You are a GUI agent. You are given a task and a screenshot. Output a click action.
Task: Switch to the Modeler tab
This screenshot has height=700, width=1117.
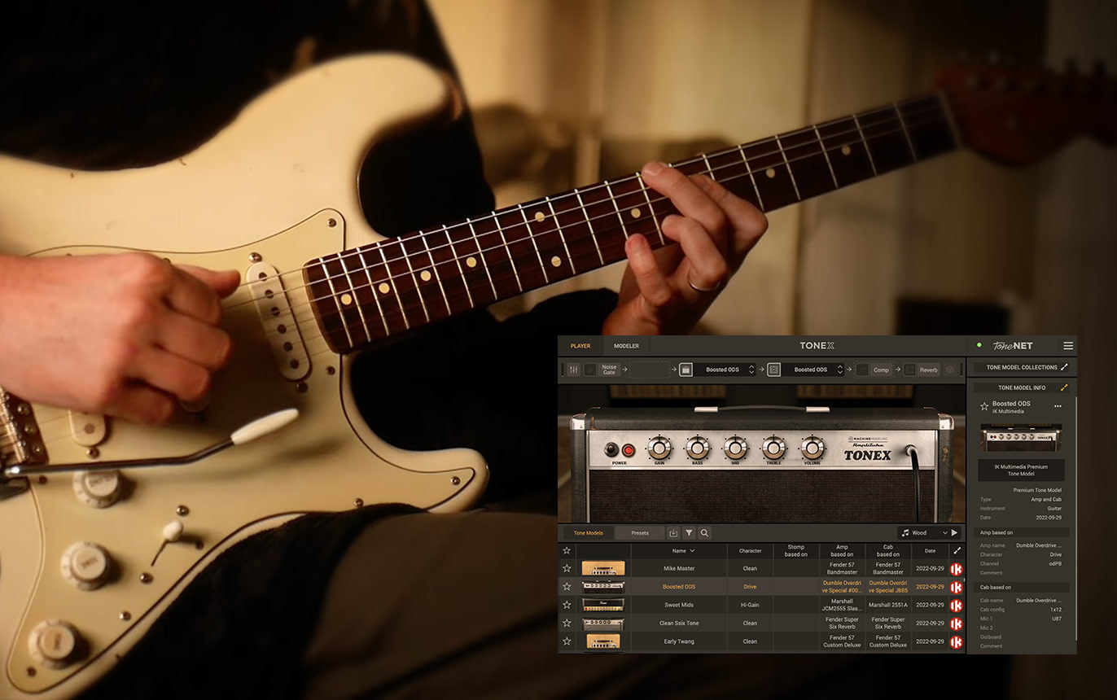coord(626,346)
